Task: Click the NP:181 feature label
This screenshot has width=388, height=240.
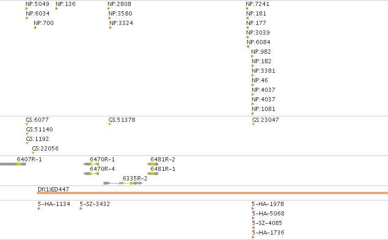Action: pyautogui.click(x=256, y=14)
